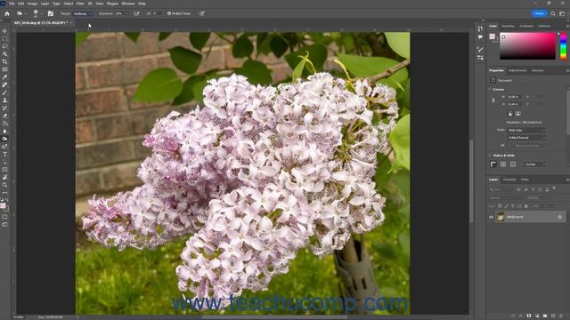This screenshot has width=570, height=320.
Task: Toggle the Protect Tones checkbox
Action: [169, 13]
